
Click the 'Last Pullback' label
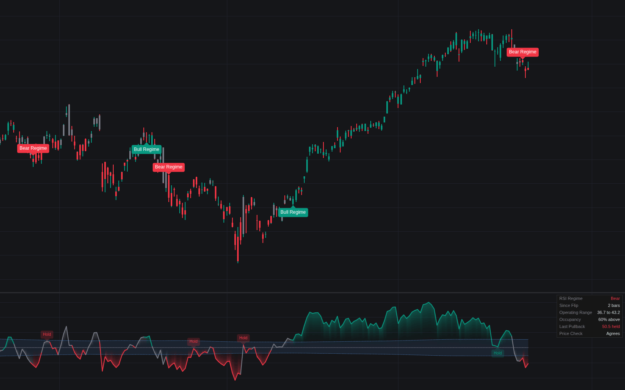click(x=572, y=326)
